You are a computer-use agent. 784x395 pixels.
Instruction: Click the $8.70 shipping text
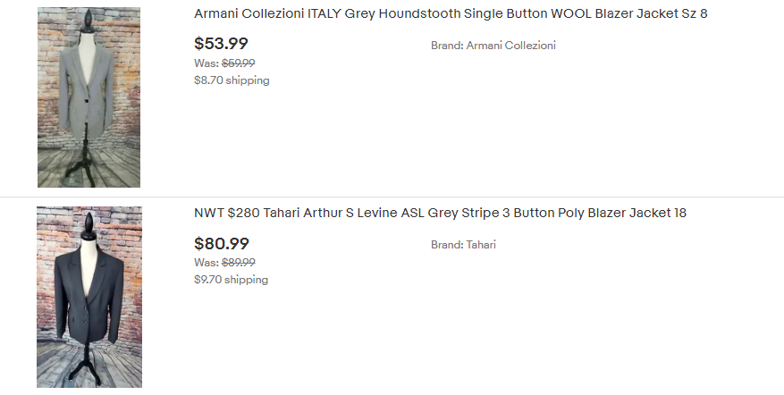(232, 80)
